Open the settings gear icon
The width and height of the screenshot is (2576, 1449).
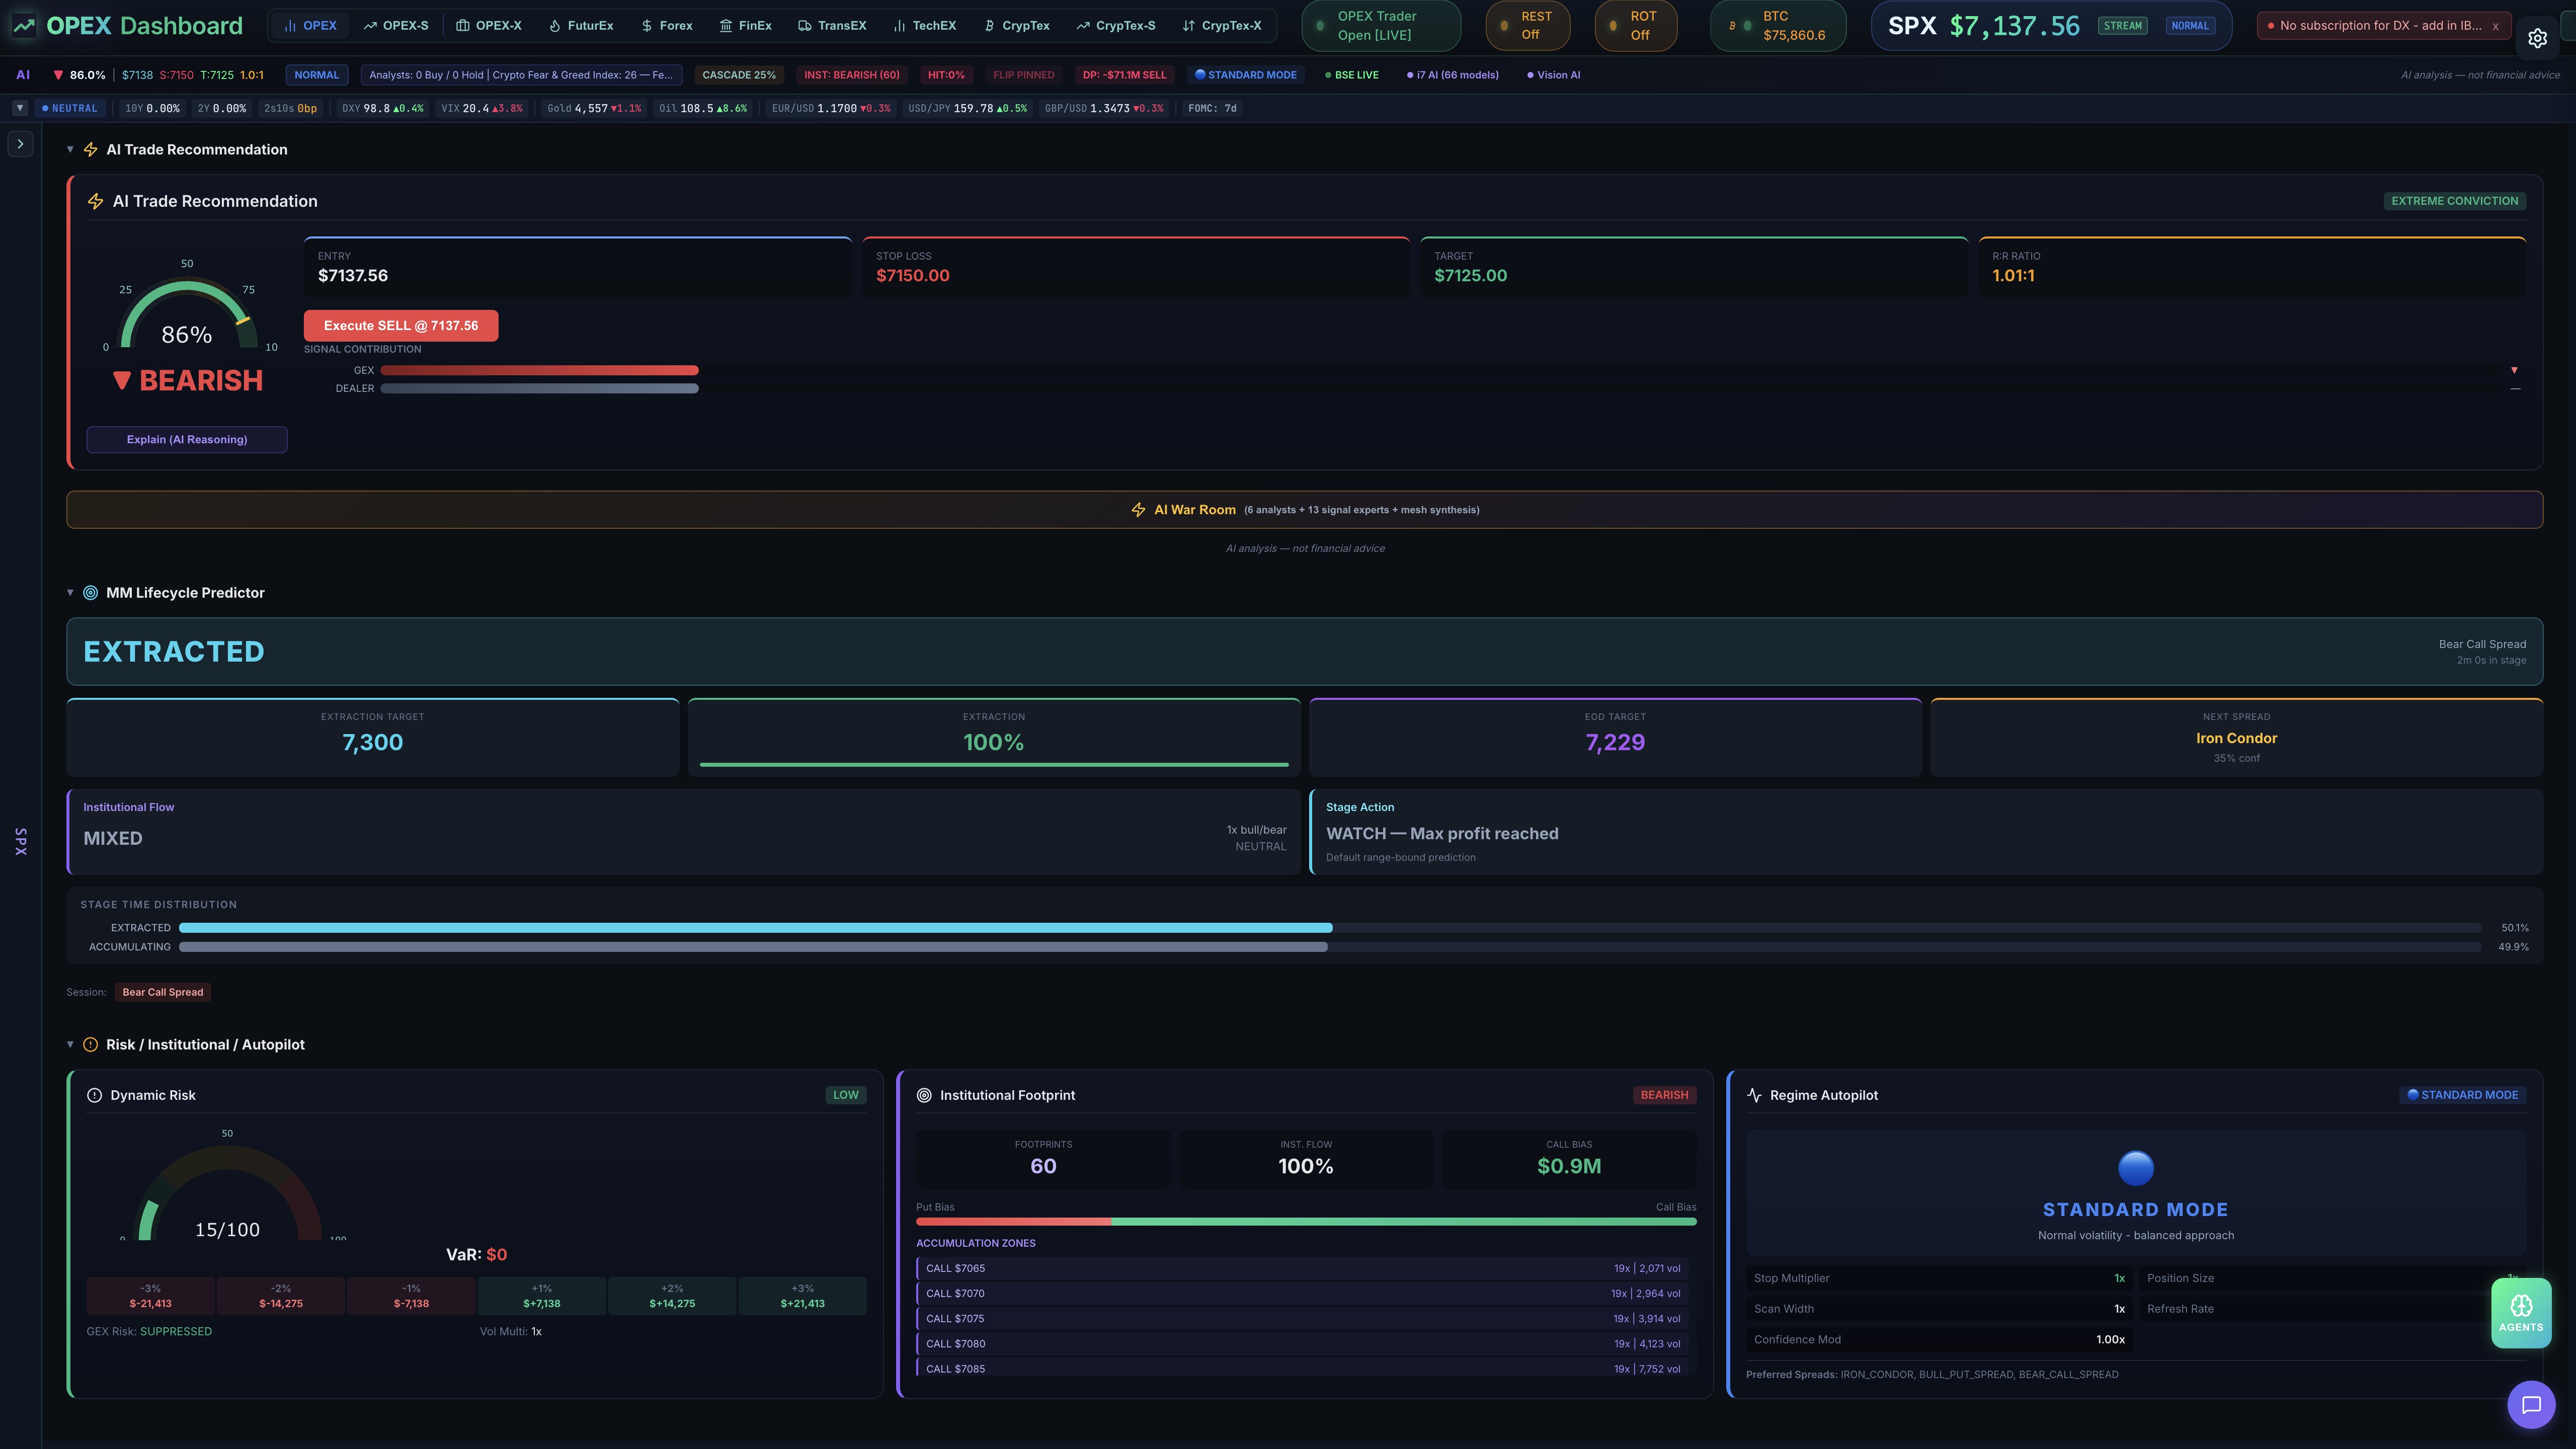point(2537,38)
